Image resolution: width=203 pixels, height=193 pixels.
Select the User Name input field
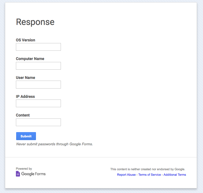click(x=38, y=84)
